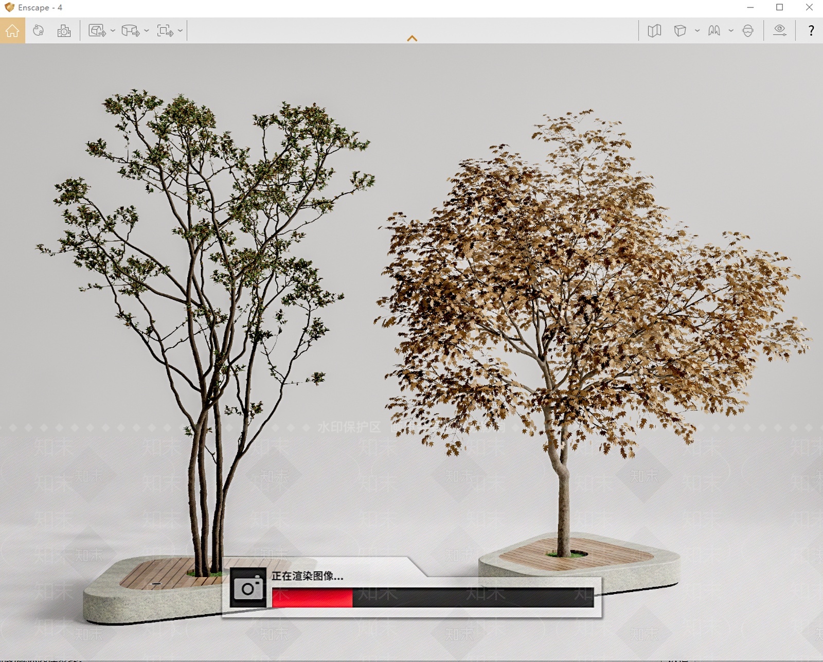
Task: Expand the Panorama export dropdown arrow
Action: 147,31
